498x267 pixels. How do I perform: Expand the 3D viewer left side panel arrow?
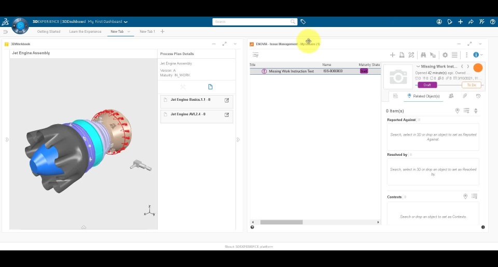click(x=7, y=140)
